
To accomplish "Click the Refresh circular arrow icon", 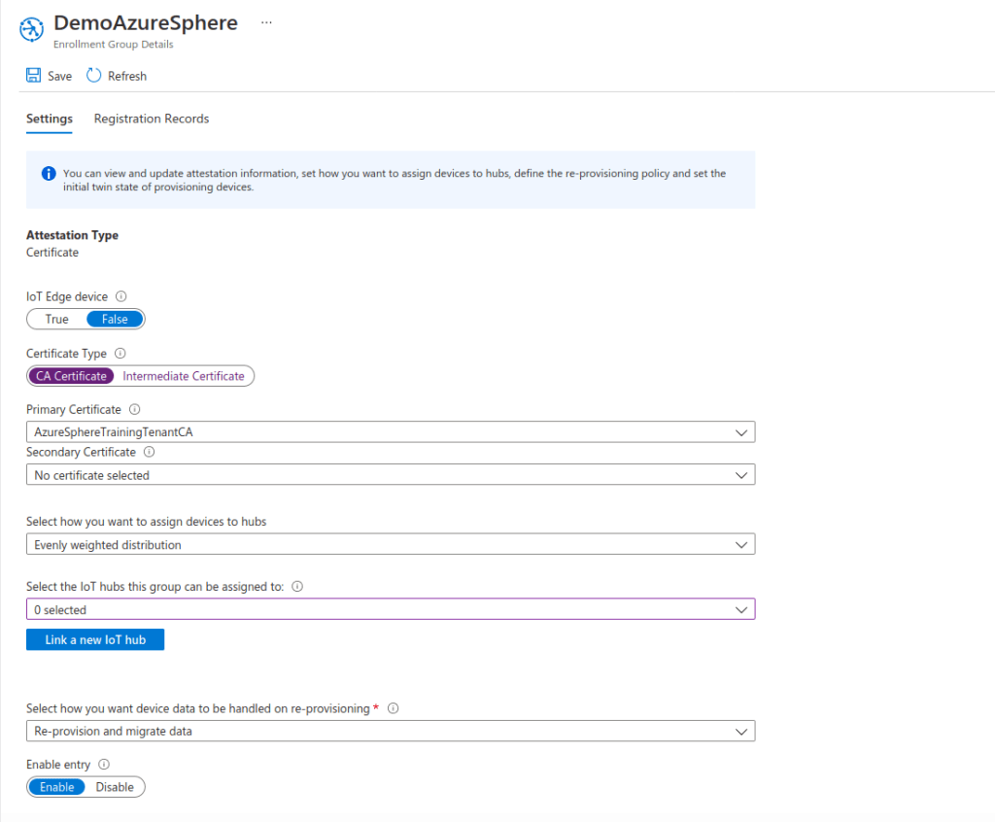I will tap(94, 76).
